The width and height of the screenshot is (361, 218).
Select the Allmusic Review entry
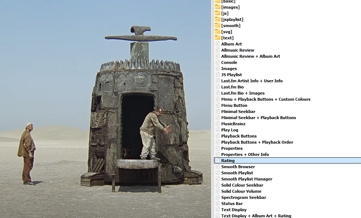238,50
